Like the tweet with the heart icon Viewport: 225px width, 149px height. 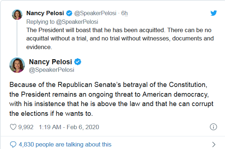point(13,127)
